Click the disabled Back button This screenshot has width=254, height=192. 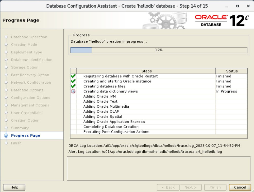(168, 187)
